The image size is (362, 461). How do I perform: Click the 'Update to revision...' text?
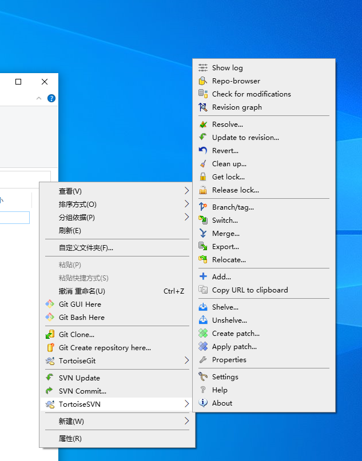click(x=245, y=138)
